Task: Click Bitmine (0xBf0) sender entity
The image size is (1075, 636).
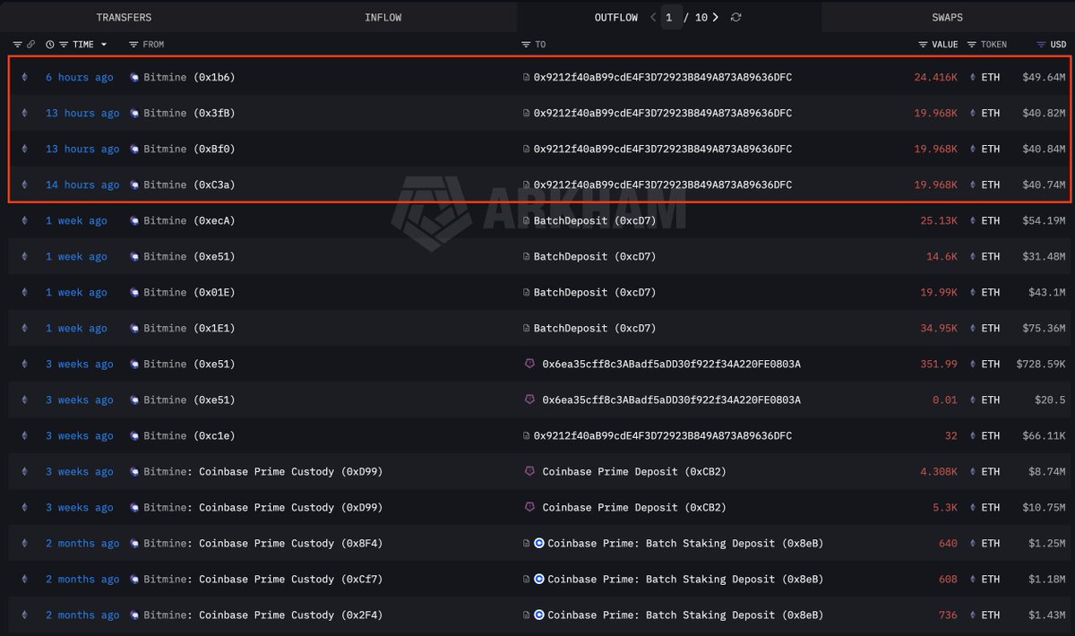Action: tap(189, 149)
